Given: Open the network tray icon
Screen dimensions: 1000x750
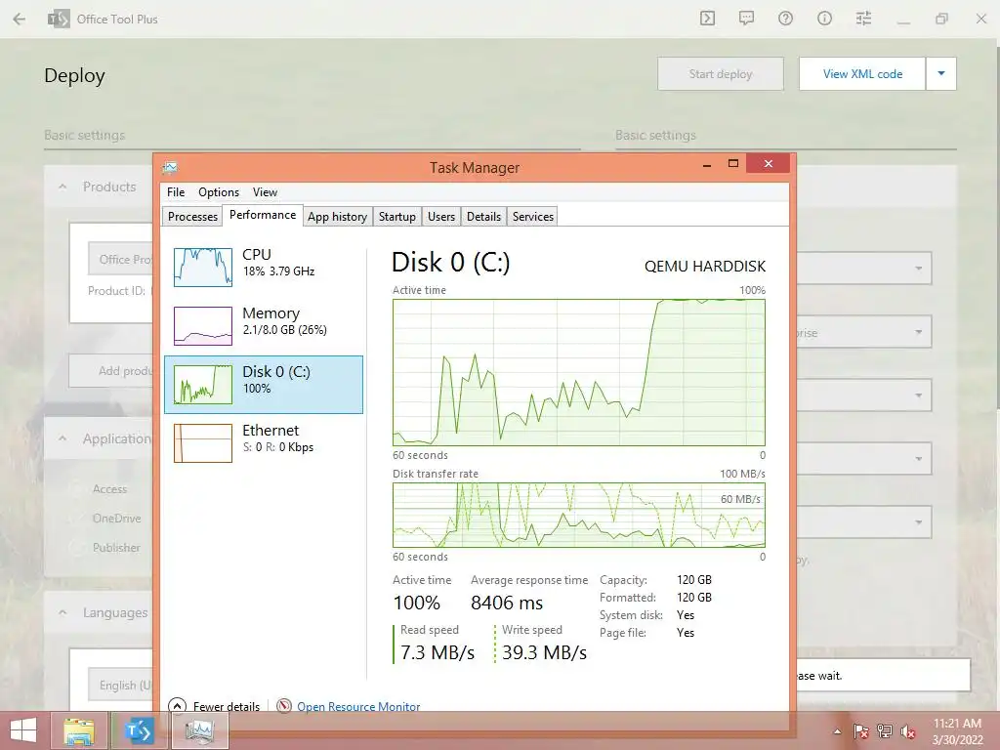Looking at the screenshot, I should tap(885, 731).
